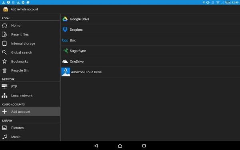Image resolution: width=240 pixels, height=150 pixels.
Task: Tap the Wi-Fi status icon
Action: click(x=218, y=2)
